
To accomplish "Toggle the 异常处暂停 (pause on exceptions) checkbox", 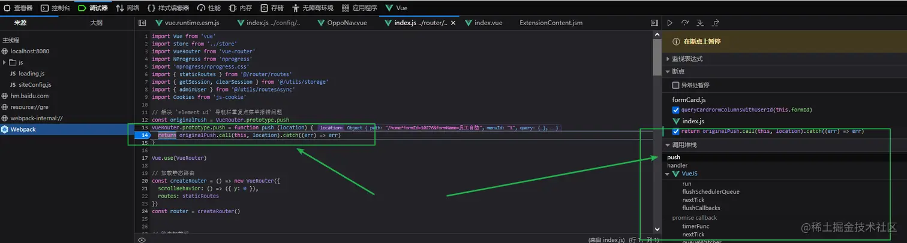I will point(676,85).
